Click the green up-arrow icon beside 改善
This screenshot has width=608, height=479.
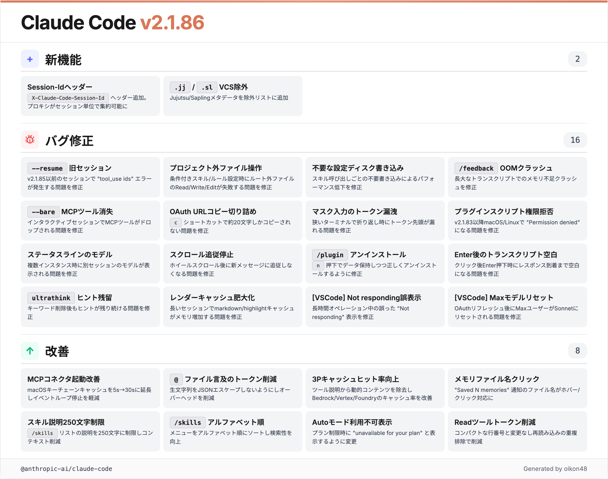pos(30,351)
